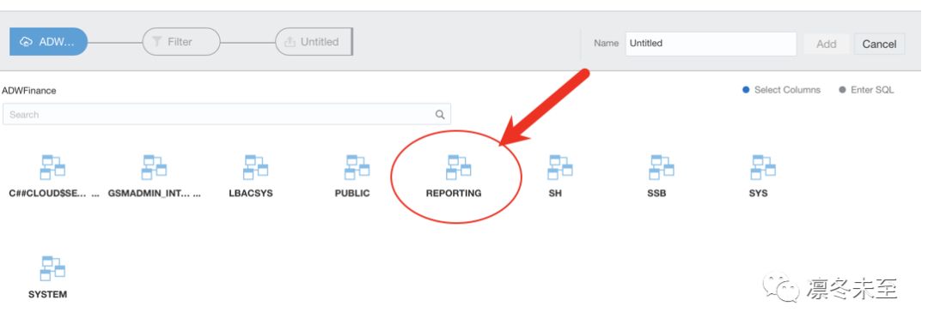Screen dimensions: 928x330
Task: Open the SSB schema icon
Action: coord(661,167)
